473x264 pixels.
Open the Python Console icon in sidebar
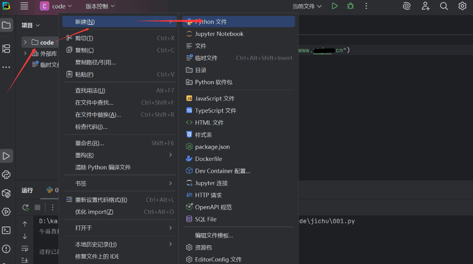tap(6, 174)
